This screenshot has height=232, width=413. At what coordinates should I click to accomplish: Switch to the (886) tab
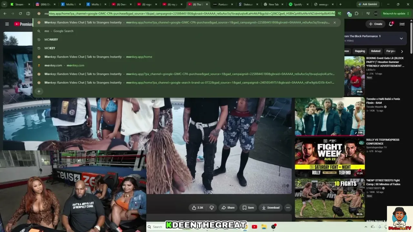pos(45,5)
